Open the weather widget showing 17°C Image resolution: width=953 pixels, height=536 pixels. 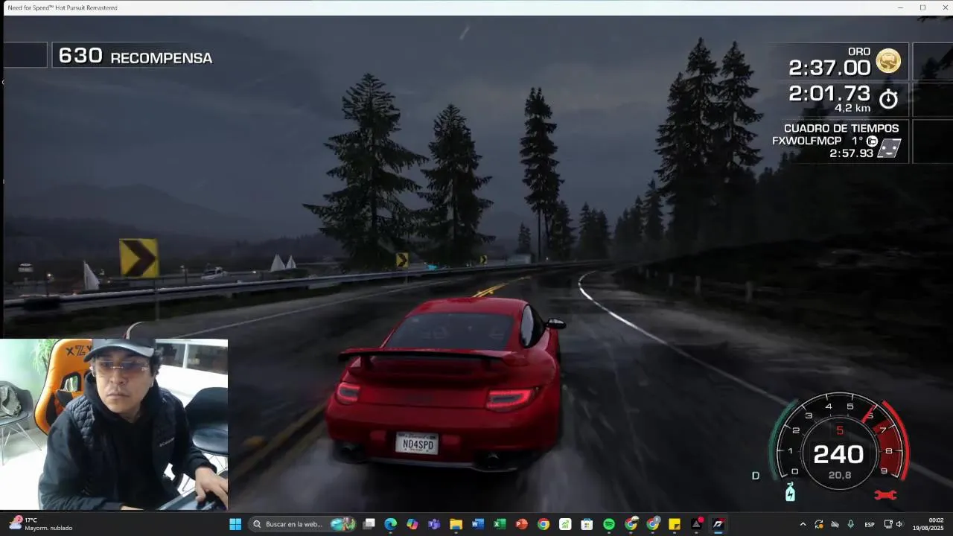(41, 524)
